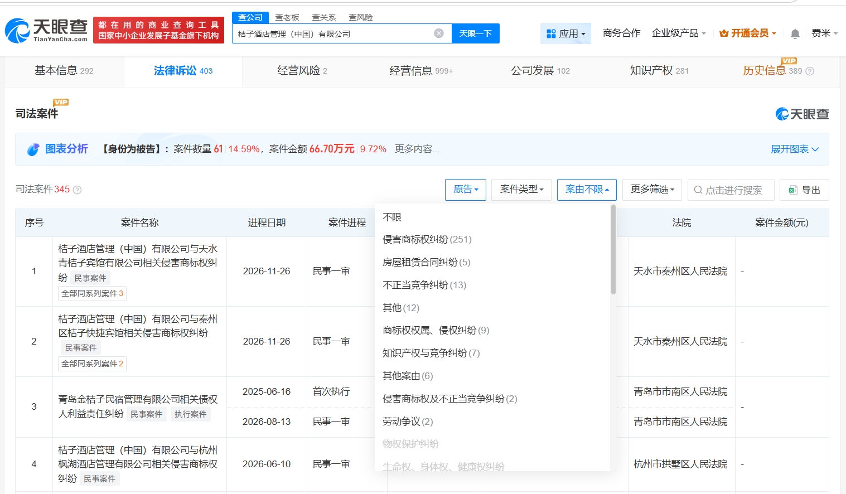Switch to the 查关系 search tab
Image resolution: width=846 pixels, height=494 pixels.
pos(324,17)
